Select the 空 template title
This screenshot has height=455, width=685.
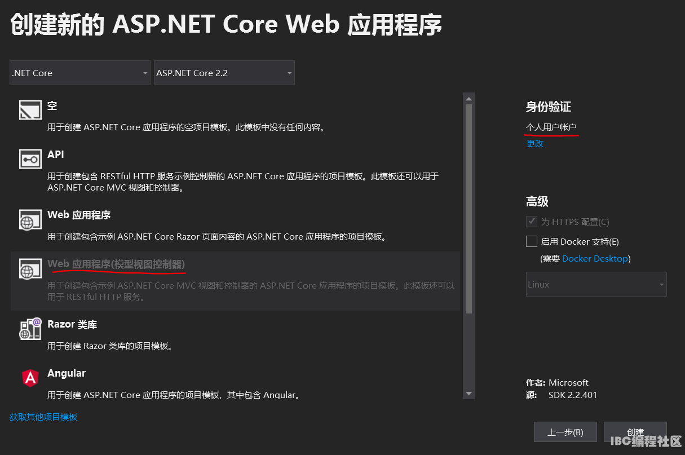click(x=52, y=105)
